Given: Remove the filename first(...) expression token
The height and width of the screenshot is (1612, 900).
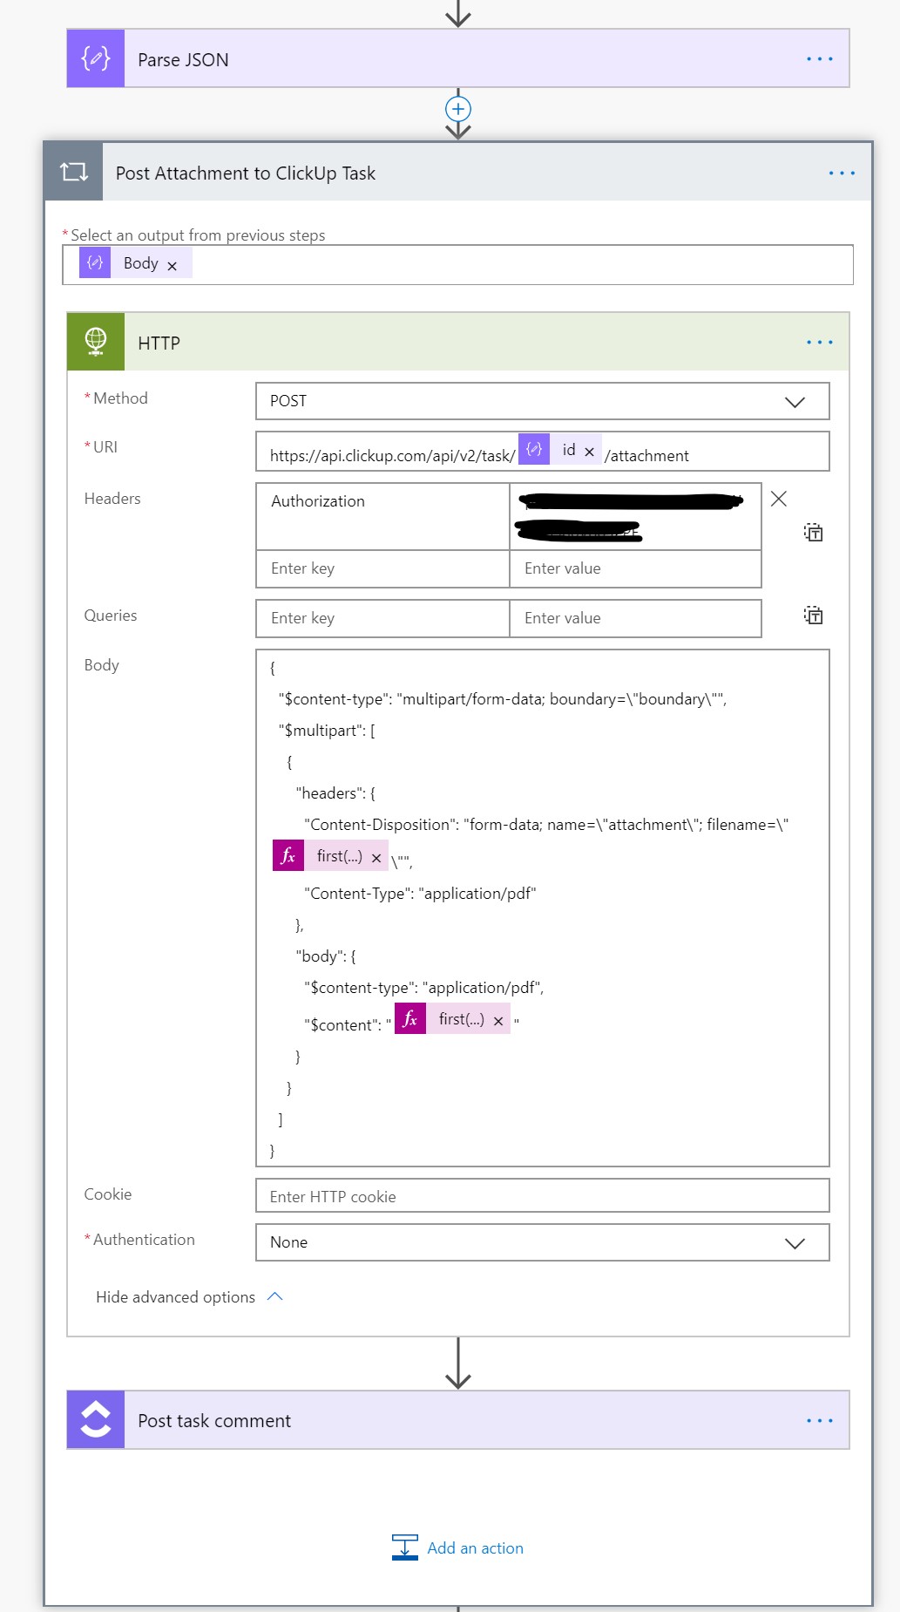Looking at the screenshot, I should click(x=376, y=858).
